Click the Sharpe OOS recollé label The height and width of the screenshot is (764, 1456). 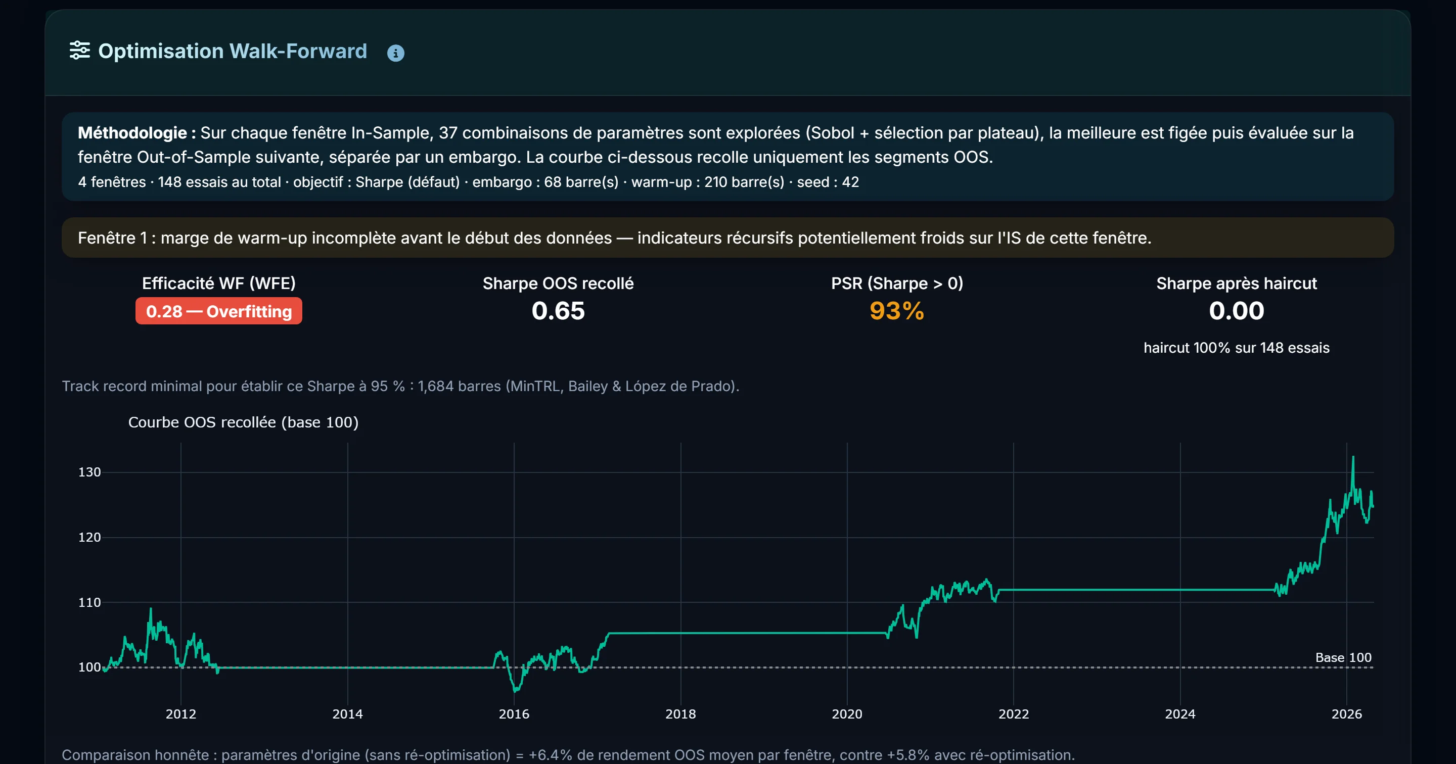click(558, 283)
